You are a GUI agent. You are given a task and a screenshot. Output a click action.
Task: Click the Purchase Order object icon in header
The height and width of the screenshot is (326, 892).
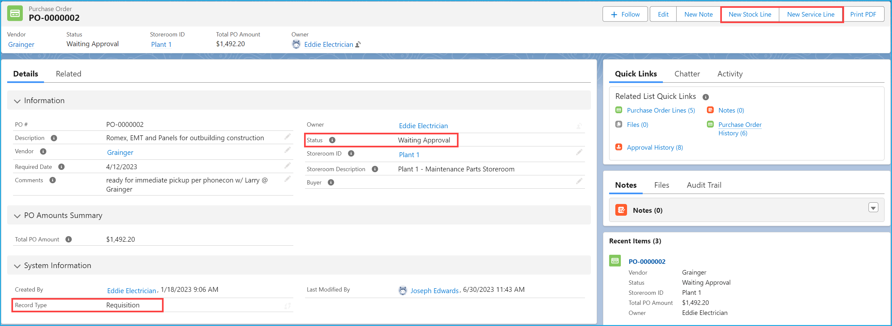pos(15,13)
